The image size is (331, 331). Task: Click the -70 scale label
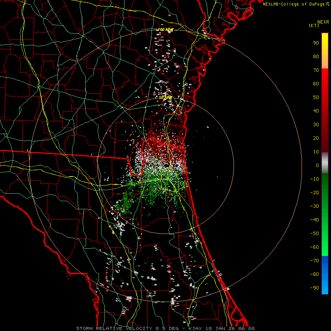(314, 261)
